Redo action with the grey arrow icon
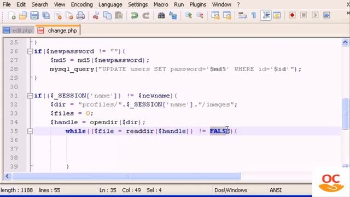The height and width of the screenshot is (197, 350). coord(146,15)
